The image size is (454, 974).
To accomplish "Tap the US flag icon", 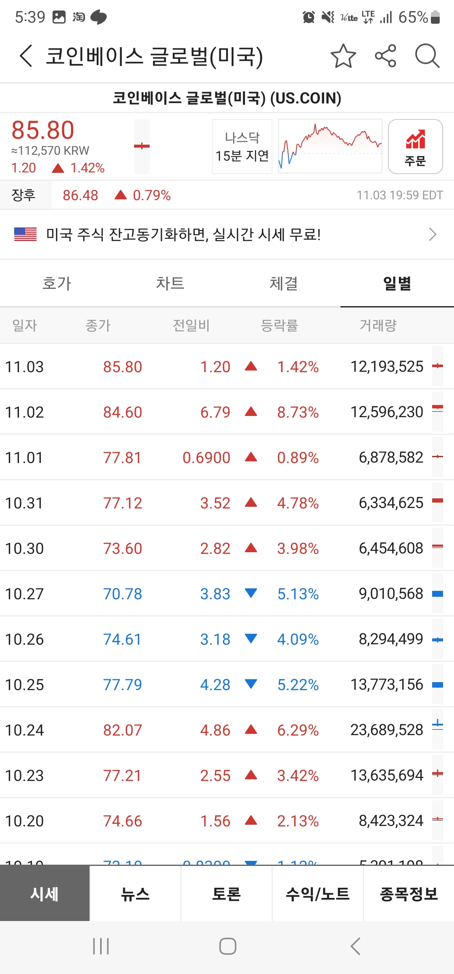I will click(x=25, y=234).
